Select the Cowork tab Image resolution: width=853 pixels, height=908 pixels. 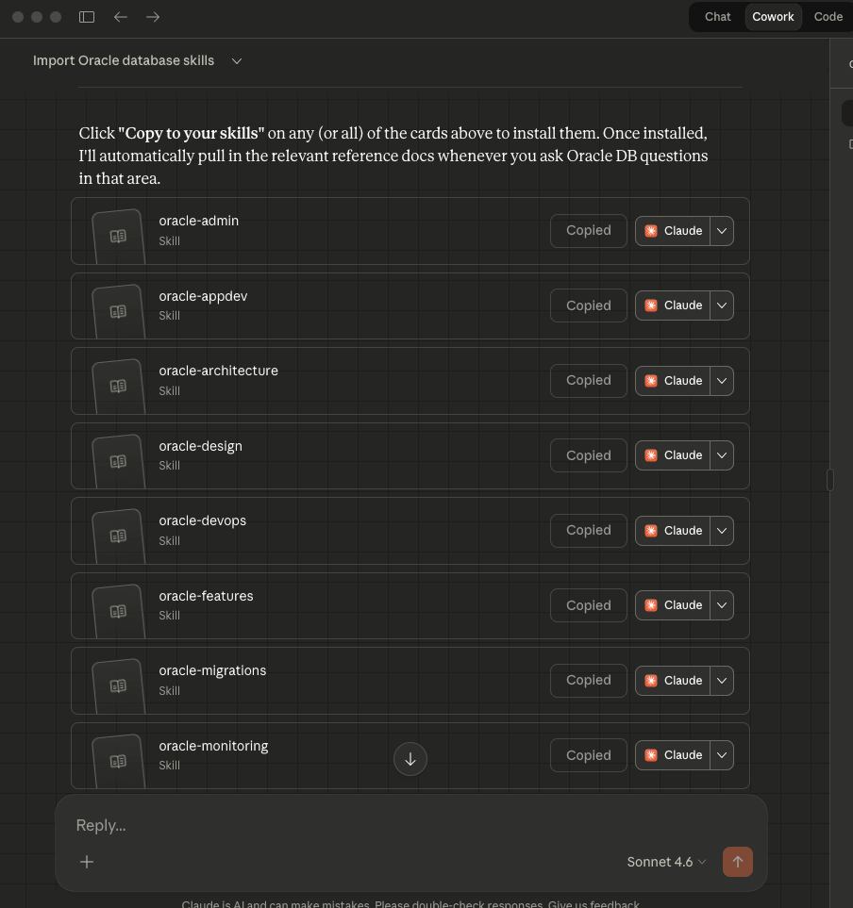[773, 17]
